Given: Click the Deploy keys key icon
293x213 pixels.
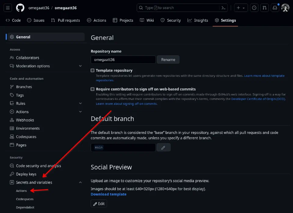Looking at the screenshot, I should tap(12, 174).
